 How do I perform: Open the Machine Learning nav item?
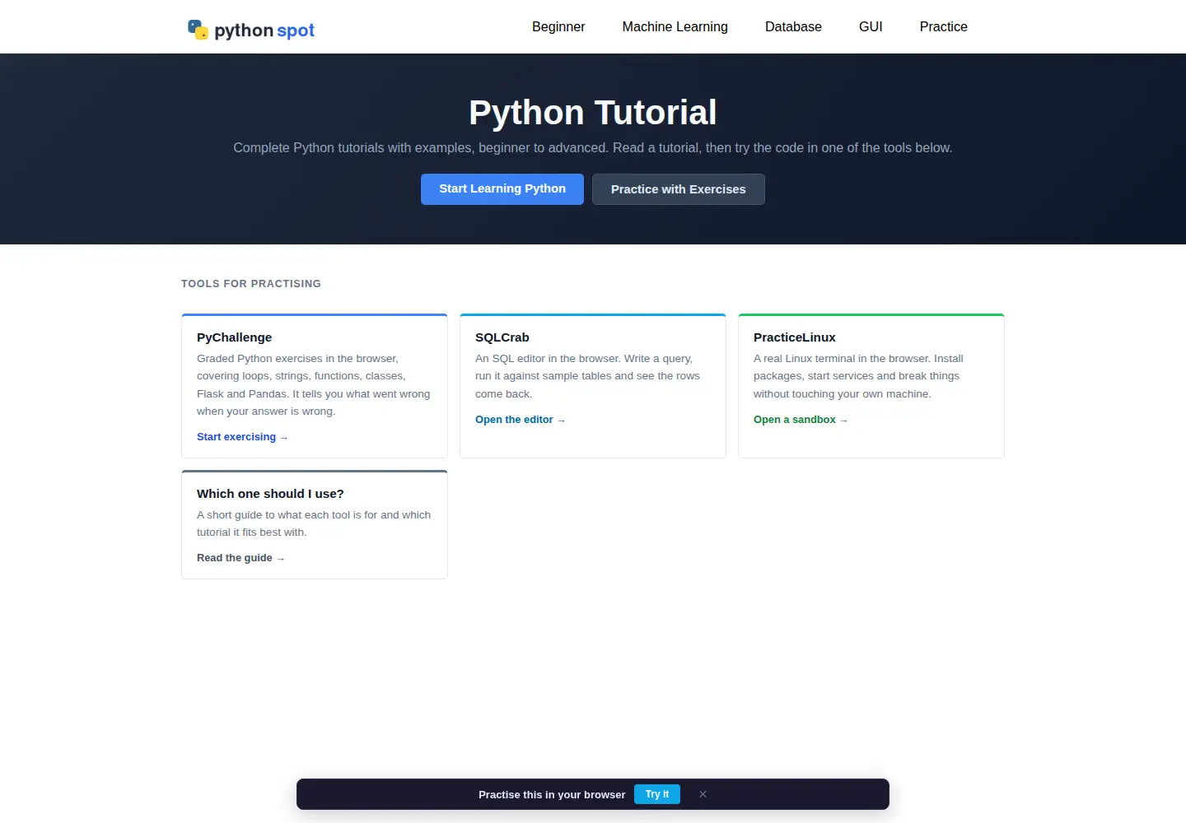(x=675, y=26)
